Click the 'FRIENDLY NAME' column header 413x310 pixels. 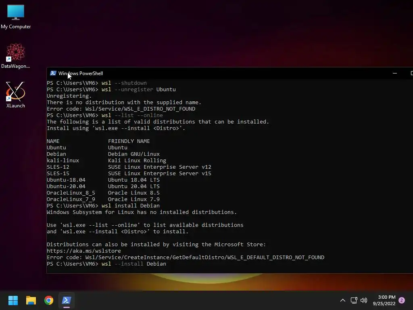tap(129, 141)
